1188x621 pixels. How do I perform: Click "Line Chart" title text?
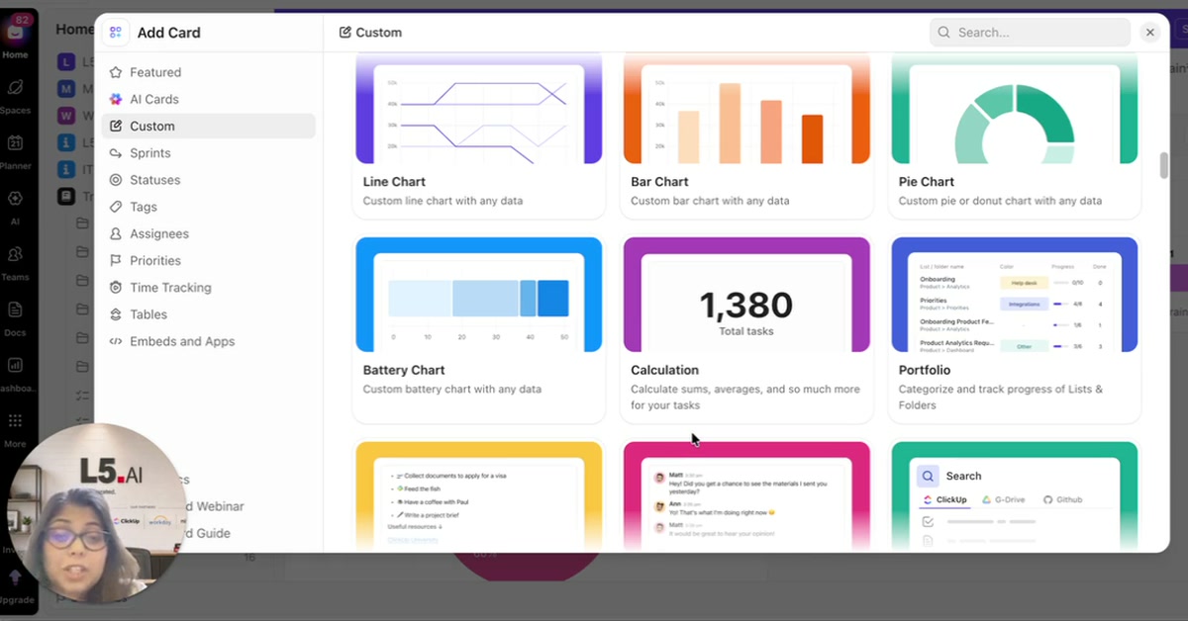(x=394, y=182)
